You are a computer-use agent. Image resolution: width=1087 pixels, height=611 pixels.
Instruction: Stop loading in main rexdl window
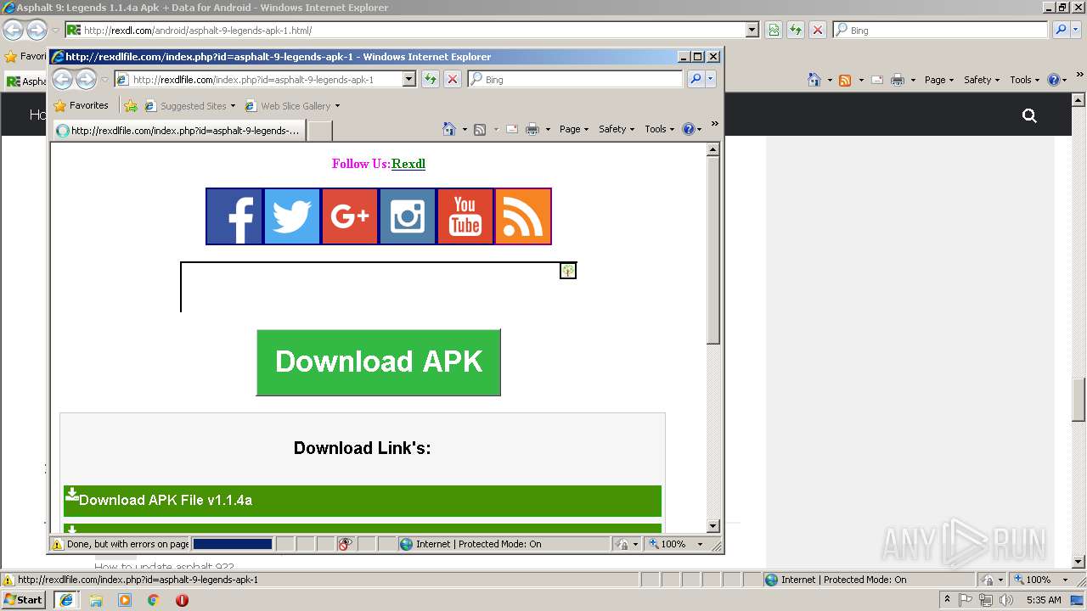[818, 30]
